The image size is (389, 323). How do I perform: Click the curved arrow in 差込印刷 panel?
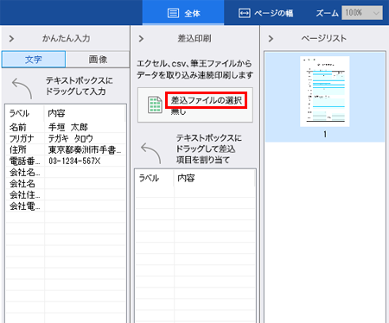coord(151,153)
